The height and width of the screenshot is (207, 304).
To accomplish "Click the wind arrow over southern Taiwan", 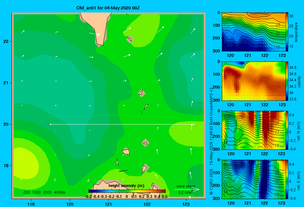I will 95,34.
